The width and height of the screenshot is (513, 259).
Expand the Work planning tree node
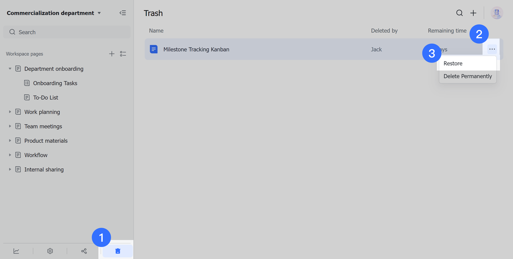tap(10, 112)
